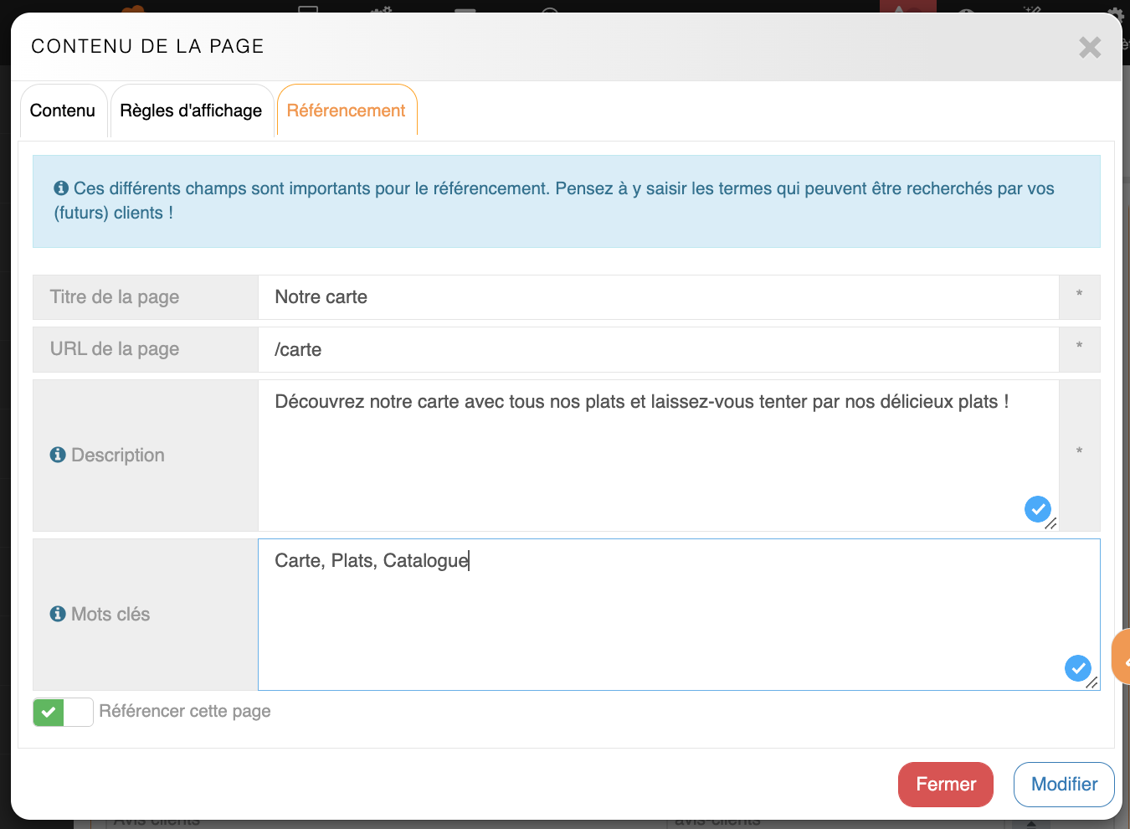Screen dimensions: 1130x829
Task: Close the Contenu de la page dialog
Action: [x=1089, y=47]
